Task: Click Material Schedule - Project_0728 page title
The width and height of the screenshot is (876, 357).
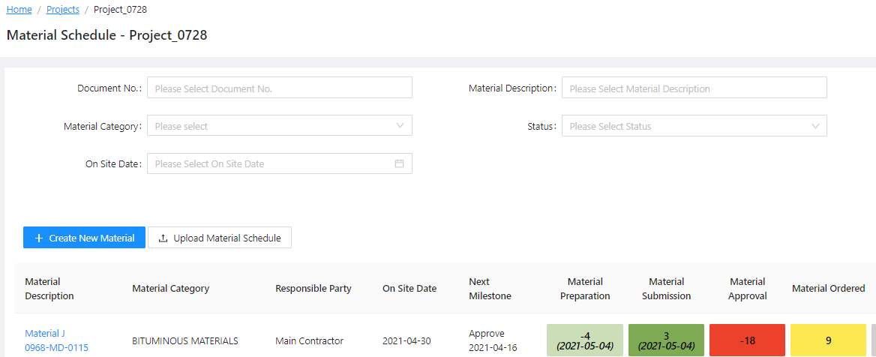Action: pyautogui.click(x=106, y=35)
